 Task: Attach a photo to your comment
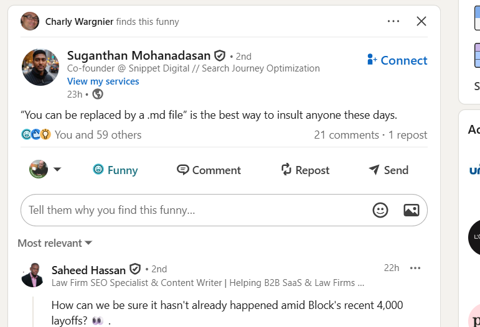pyautogui.click(x=411, y=210)
